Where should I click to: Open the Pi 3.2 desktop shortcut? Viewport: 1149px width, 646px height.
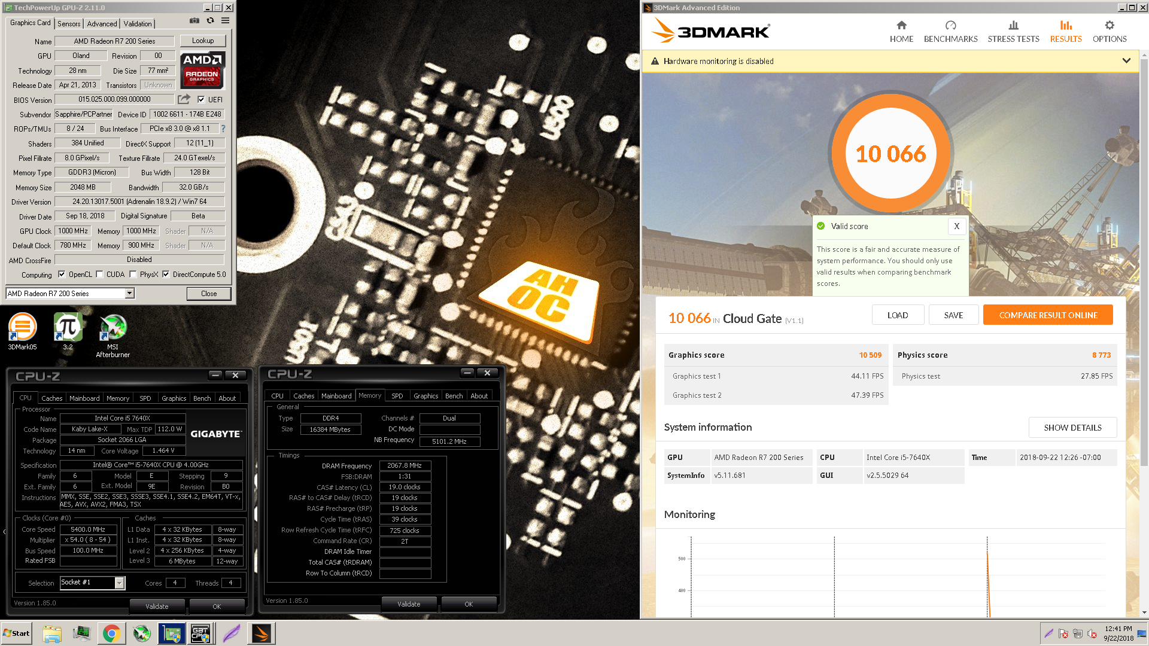click(x=68, y=331)
